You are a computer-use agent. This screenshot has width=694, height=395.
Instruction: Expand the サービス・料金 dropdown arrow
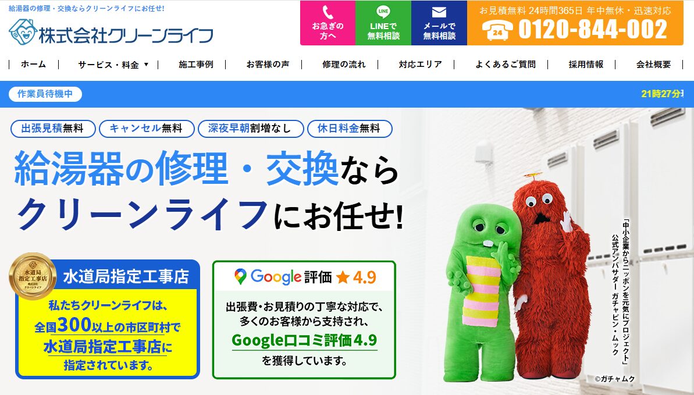[146, 65]
